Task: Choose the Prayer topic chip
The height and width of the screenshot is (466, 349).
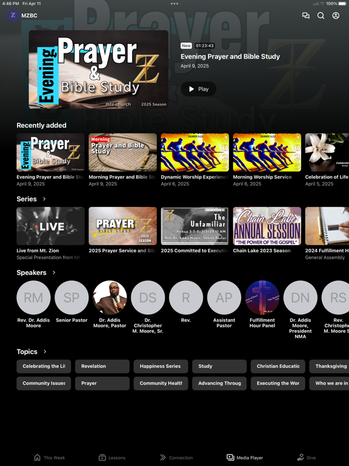Action: click(x=102, y=383)
